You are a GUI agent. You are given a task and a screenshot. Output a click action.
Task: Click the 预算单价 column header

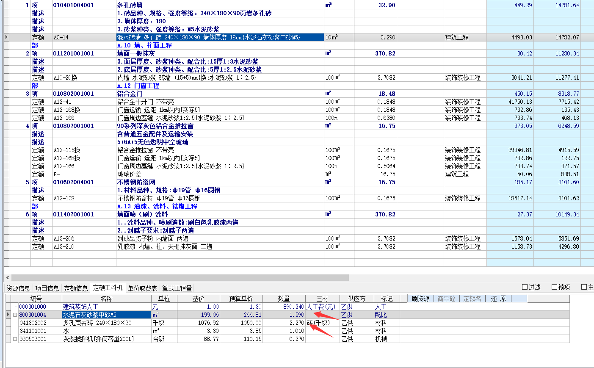(x=241, y=299)
